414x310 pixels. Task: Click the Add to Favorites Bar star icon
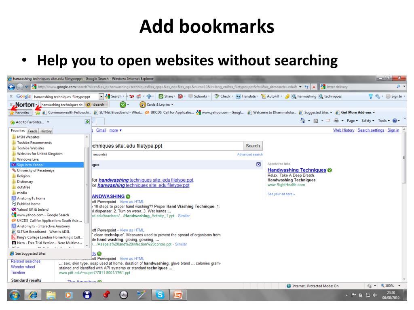38,113
